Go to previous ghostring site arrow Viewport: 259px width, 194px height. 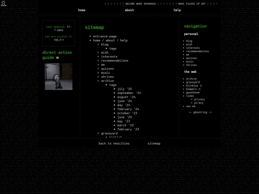pyautogui.click(x=190, y=113)
